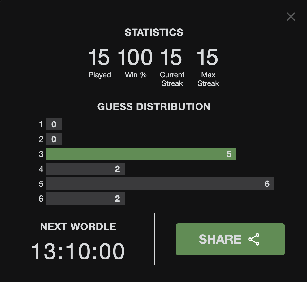Click the zero bar for 1 guess
The height and width of the screenshot is (282, 307).
54,124
